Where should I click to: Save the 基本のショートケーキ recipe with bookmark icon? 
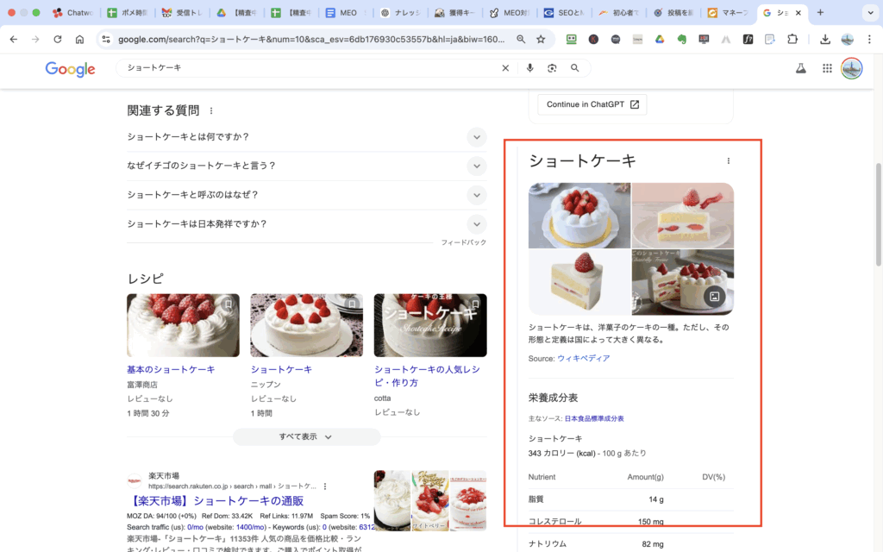click(228, 304)
